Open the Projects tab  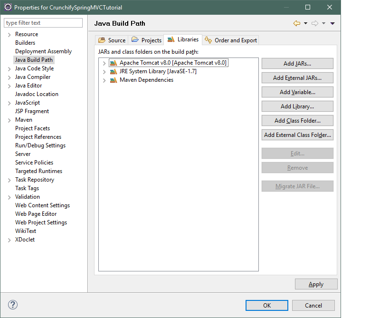tap(146, 40)
